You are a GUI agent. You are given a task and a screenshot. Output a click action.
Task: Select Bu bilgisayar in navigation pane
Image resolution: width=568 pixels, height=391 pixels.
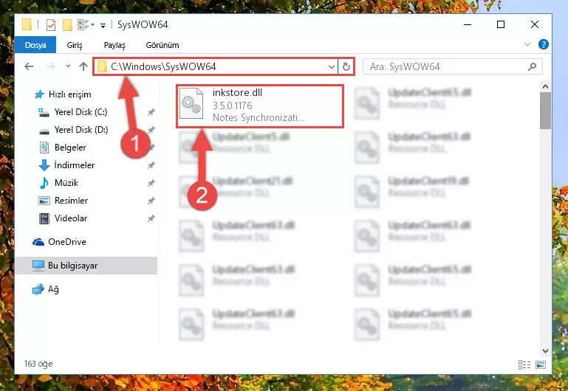click(x=86, y=266)
